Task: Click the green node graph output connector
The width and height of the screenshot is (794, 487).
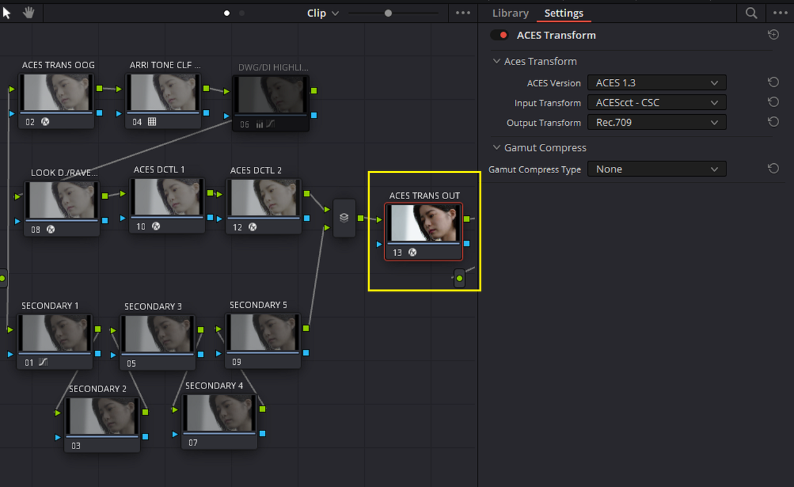Action: [x=460, y=279]
